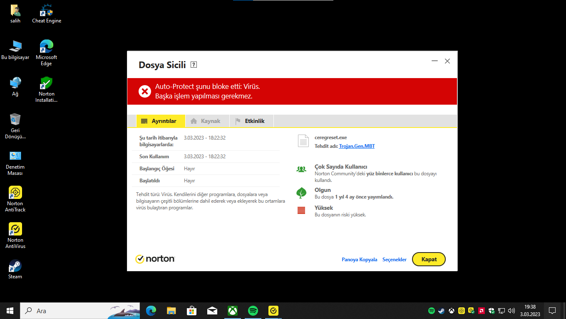Image resolution: width=566 pixels, height=319 pixels.
Task: Open the volume speaker tray icon
Action: [x=511, y=311]
